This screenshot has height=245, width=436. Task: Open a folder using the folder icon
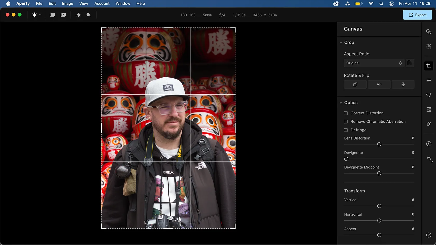coord(52,15)
